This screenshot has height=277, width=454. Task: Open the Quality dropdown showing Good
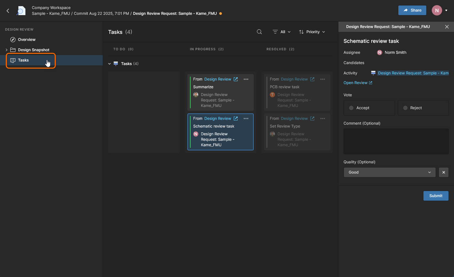click(389, 172)
